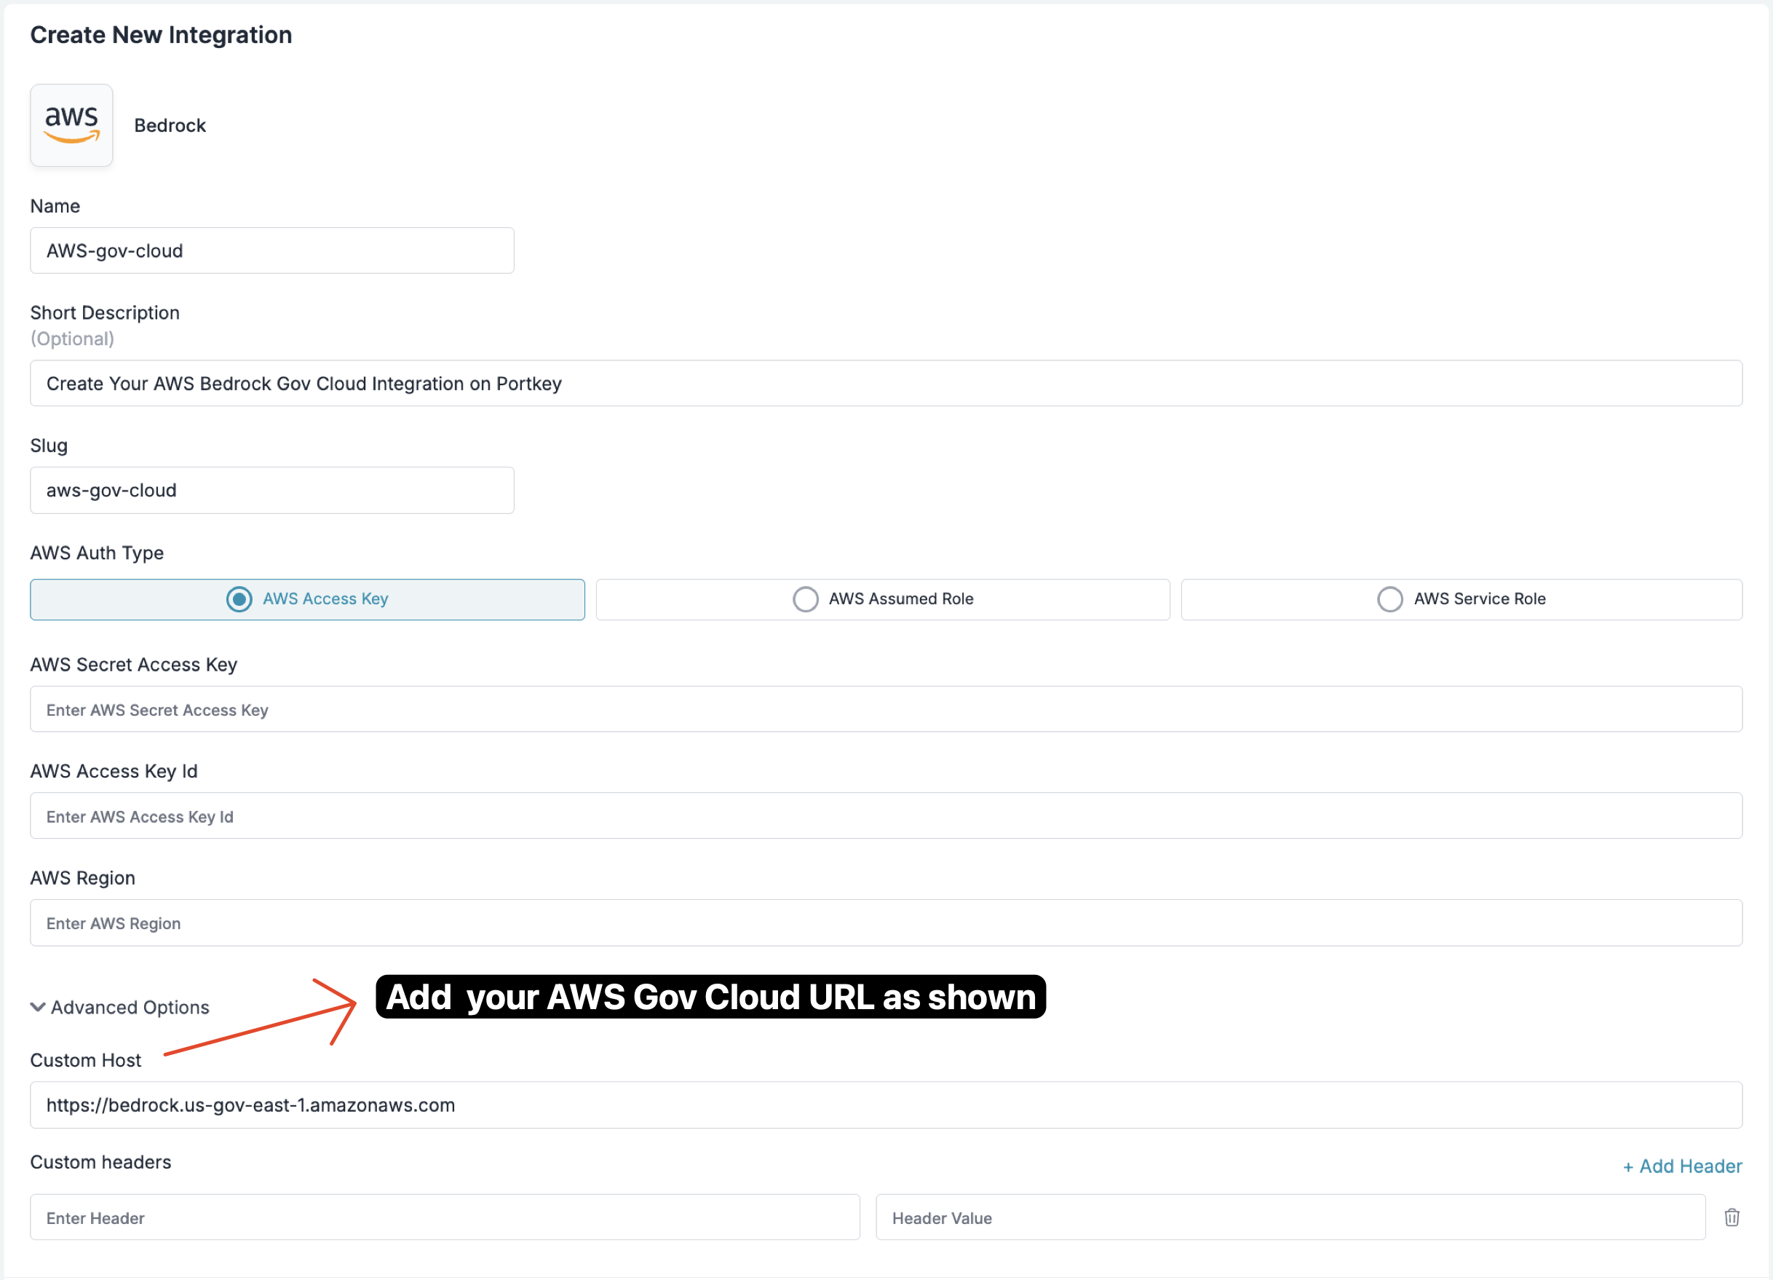
Task: Focus the AWS Secret Access Key input
Action: click(x=886, y=709)
